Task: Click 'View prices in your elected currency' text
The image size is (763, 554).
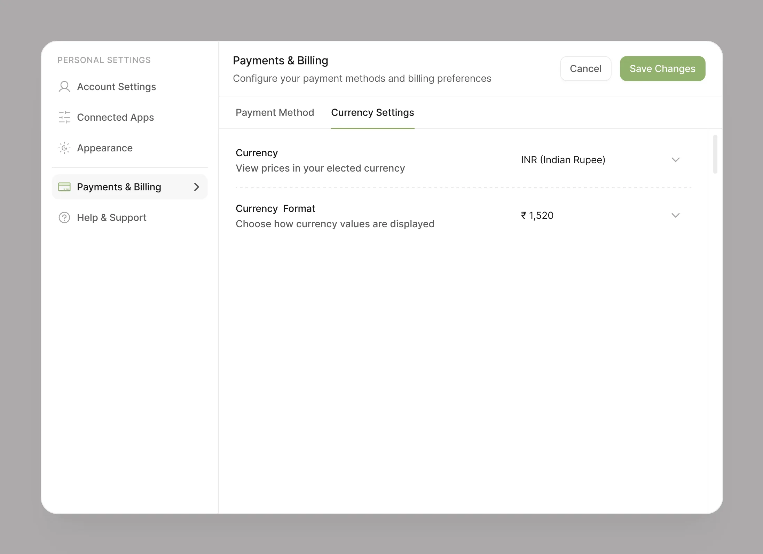Action: pos(320,168)
